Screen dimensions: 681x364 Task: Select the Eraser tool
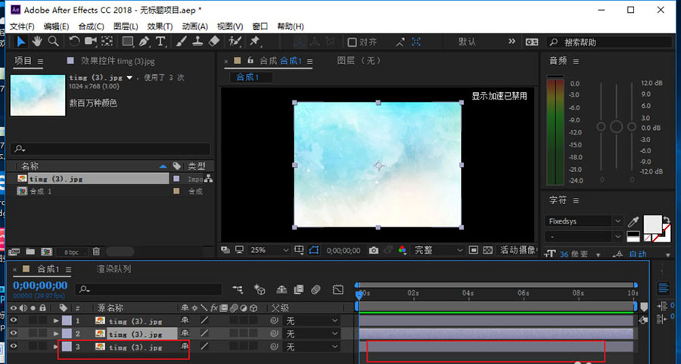click(x=213, y=42)
